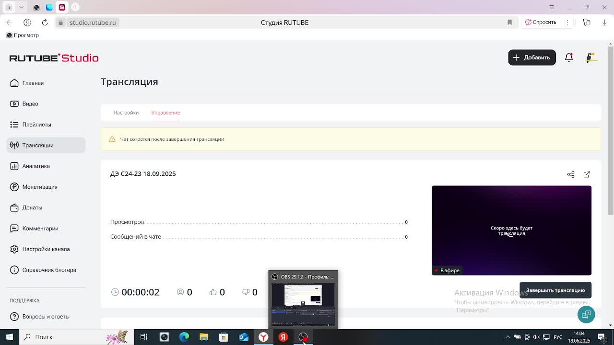This screenshot has width=614, height=345.
Task: Select the active RUTUBE browser tab
Action: [x=62, y=7]
